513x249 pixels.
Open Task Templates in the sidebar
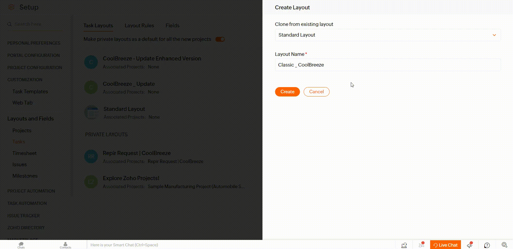pos(30,91)
